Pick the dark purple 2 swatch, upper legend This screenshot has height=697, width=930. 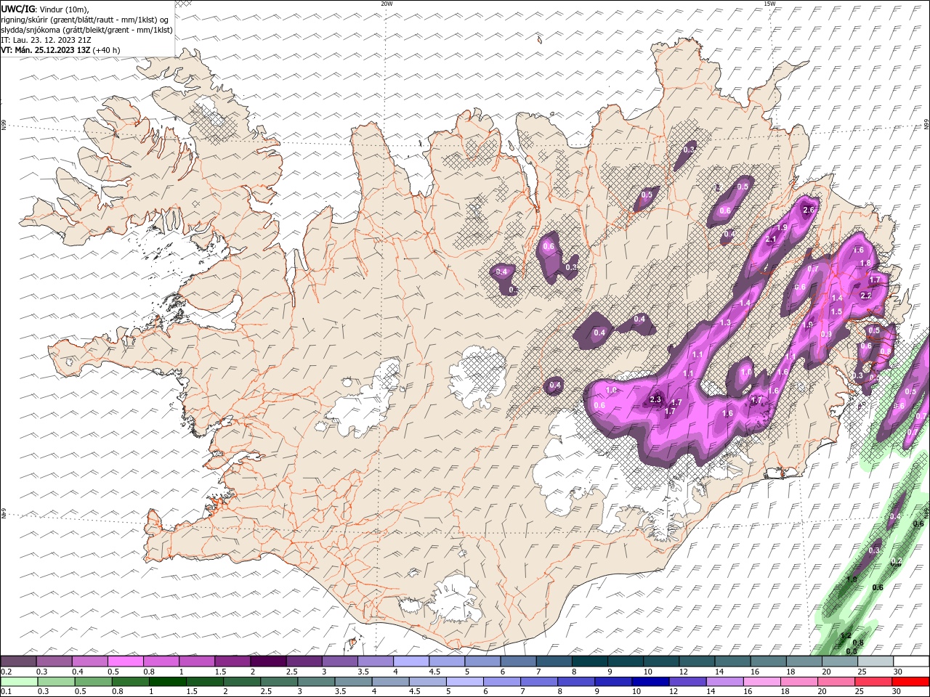(x=268, y=661)
